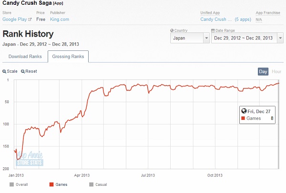
Task: Click the Jul 2013 axis label
Action: [148, 175]
